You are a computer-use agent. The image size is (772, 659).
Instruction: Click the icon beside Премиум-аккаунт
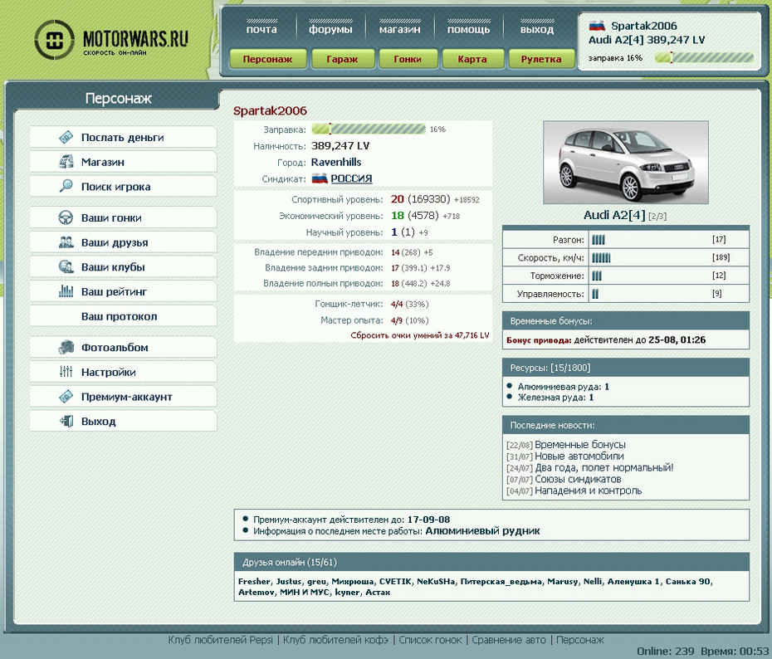click(x=66, y=397)
